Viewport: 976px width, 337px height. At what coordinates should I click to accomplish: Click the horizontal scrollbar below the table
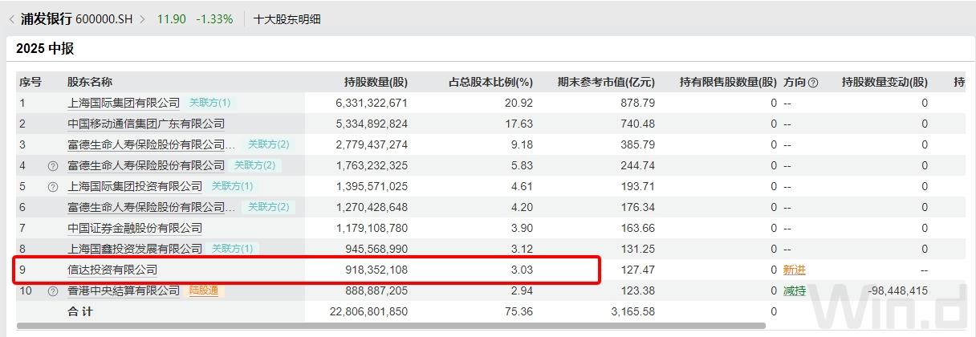[x=401, y=326]
